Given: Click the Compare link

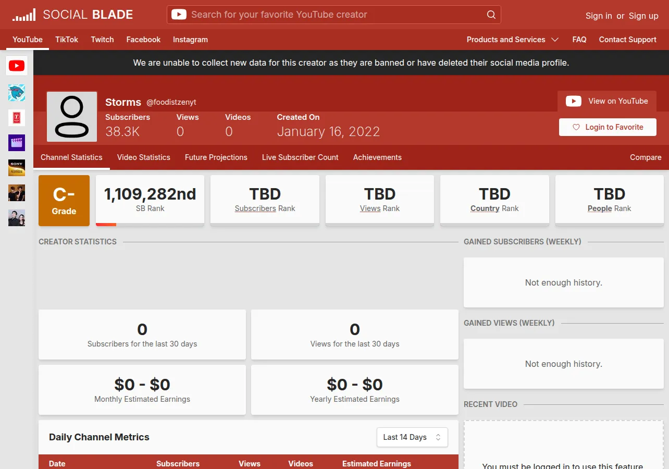Looking at the screenshot, I should click(646, 157).
